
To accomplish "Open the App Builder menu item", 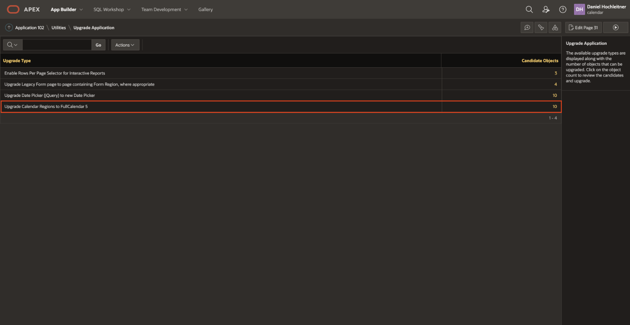I will pos(64,9).
